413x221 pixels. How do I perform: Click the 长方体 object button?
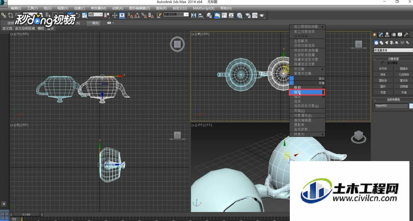click(383, 68)
